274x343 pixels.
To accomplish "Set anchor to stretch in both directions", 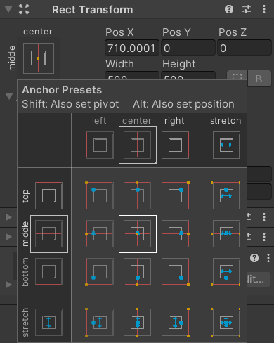I will 226,323.
